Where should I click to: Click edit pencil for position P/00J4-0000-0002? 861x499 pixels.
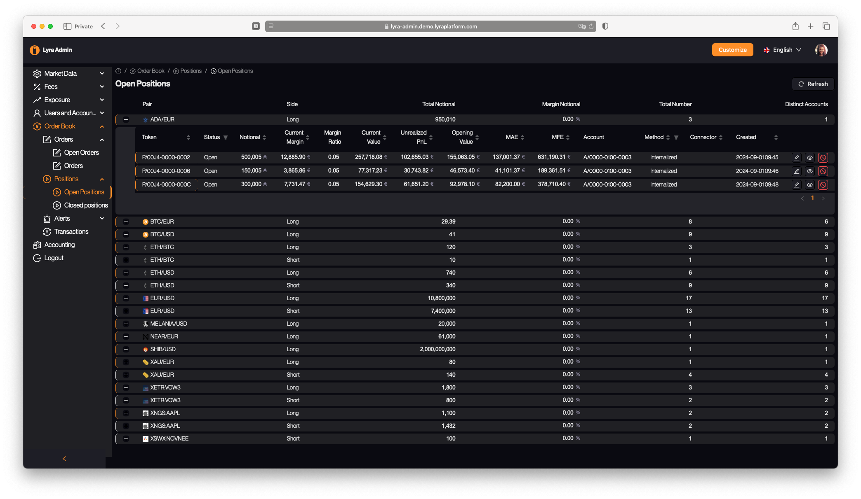coord(797,158)
